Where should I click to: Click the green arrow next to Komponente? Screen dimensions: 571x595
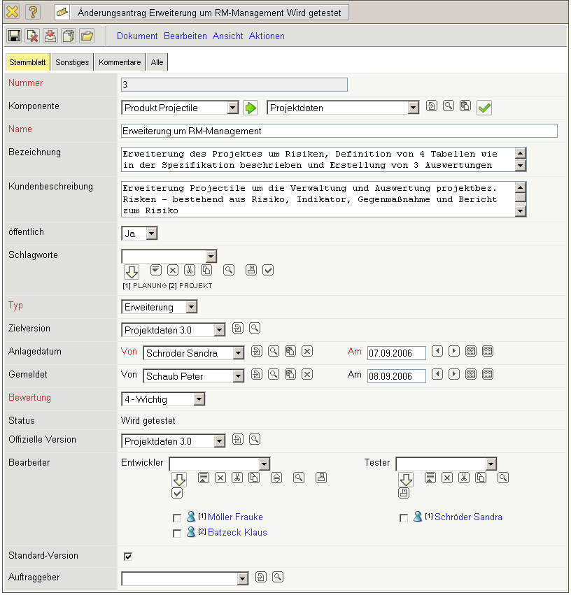point(251,108)
